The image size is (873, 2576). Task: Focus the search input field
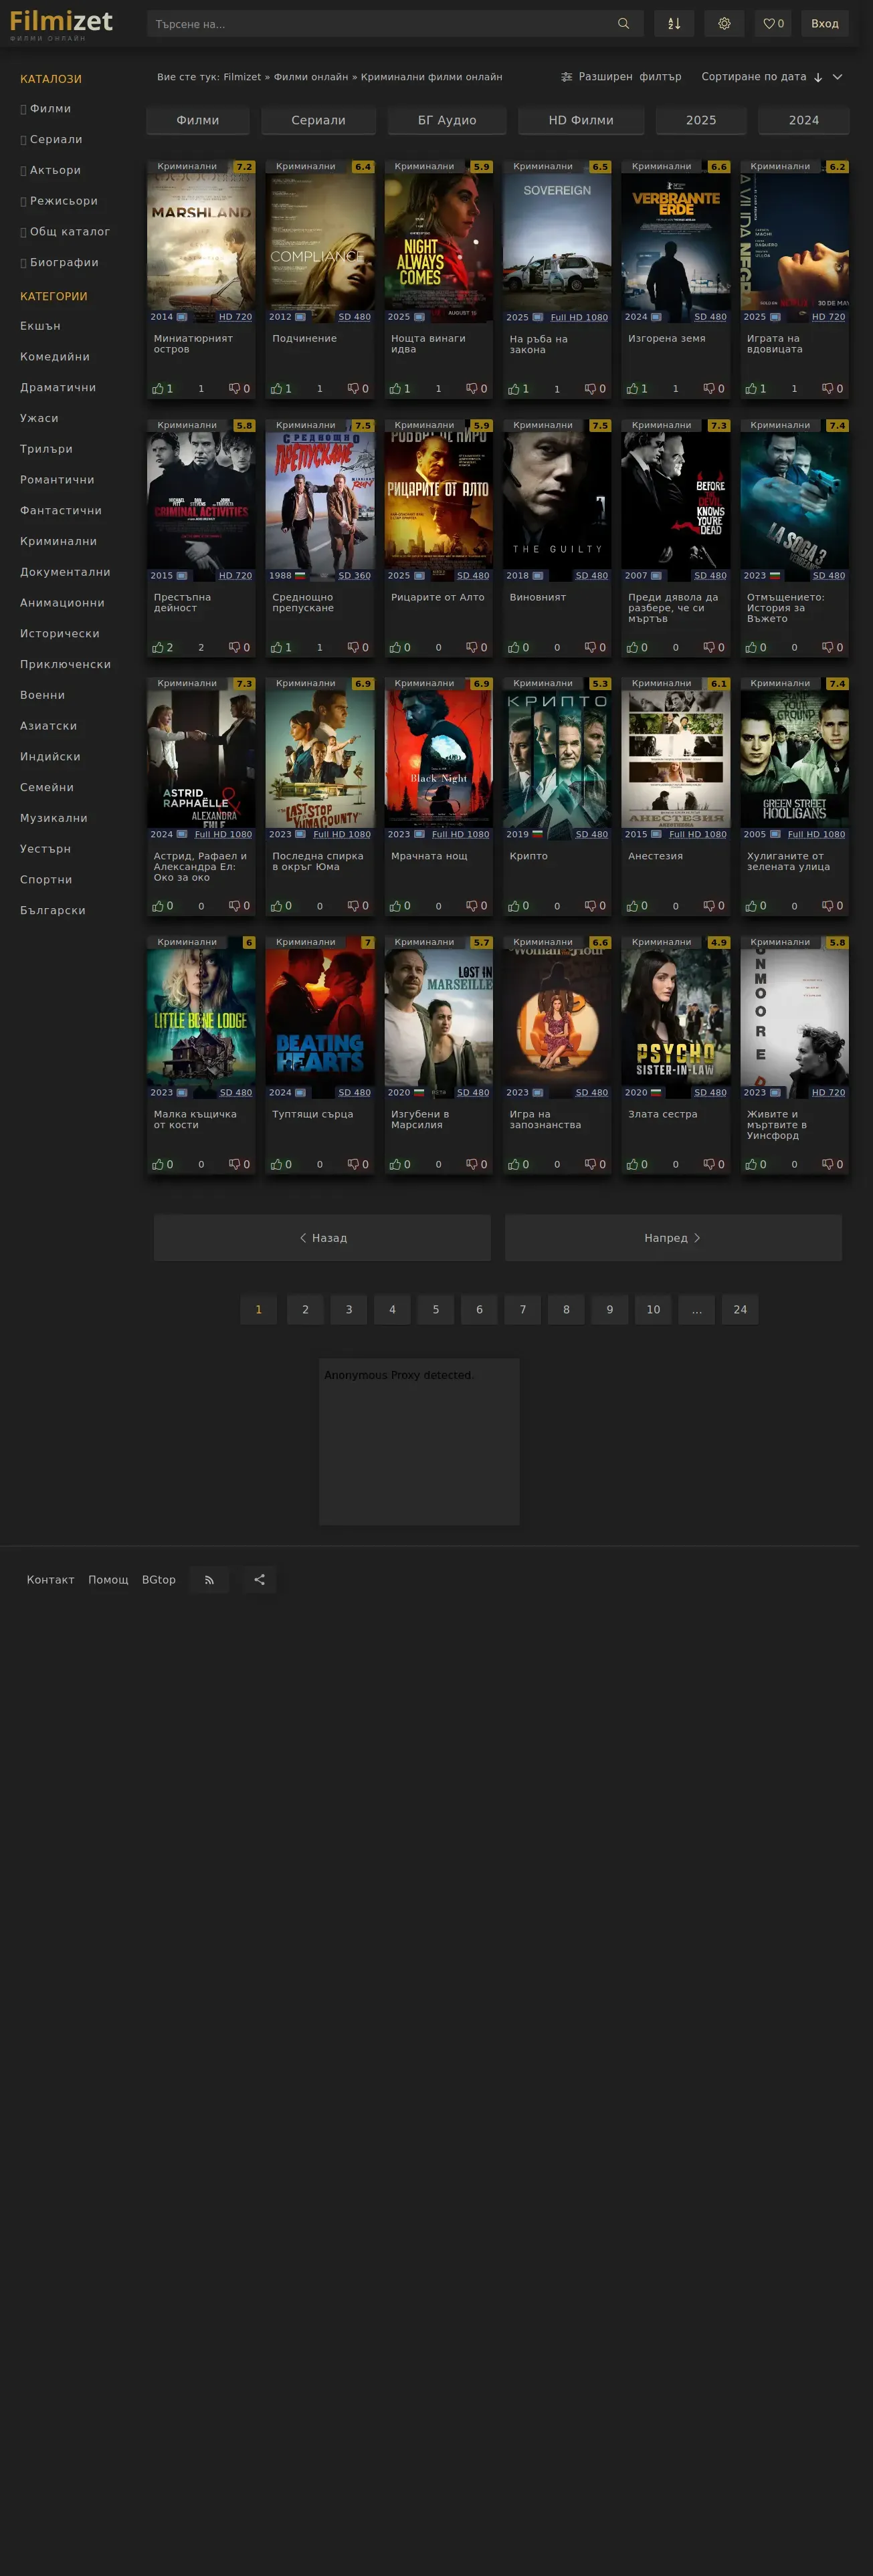pyautogui.click(x=380, y=24)
